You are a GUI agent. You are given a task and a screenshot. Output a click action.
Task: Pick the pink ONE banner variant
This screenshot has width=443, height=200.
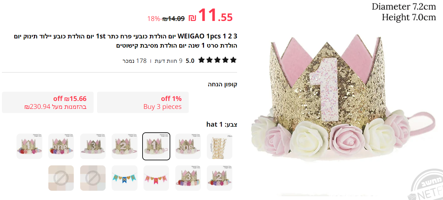pos(156,178)
